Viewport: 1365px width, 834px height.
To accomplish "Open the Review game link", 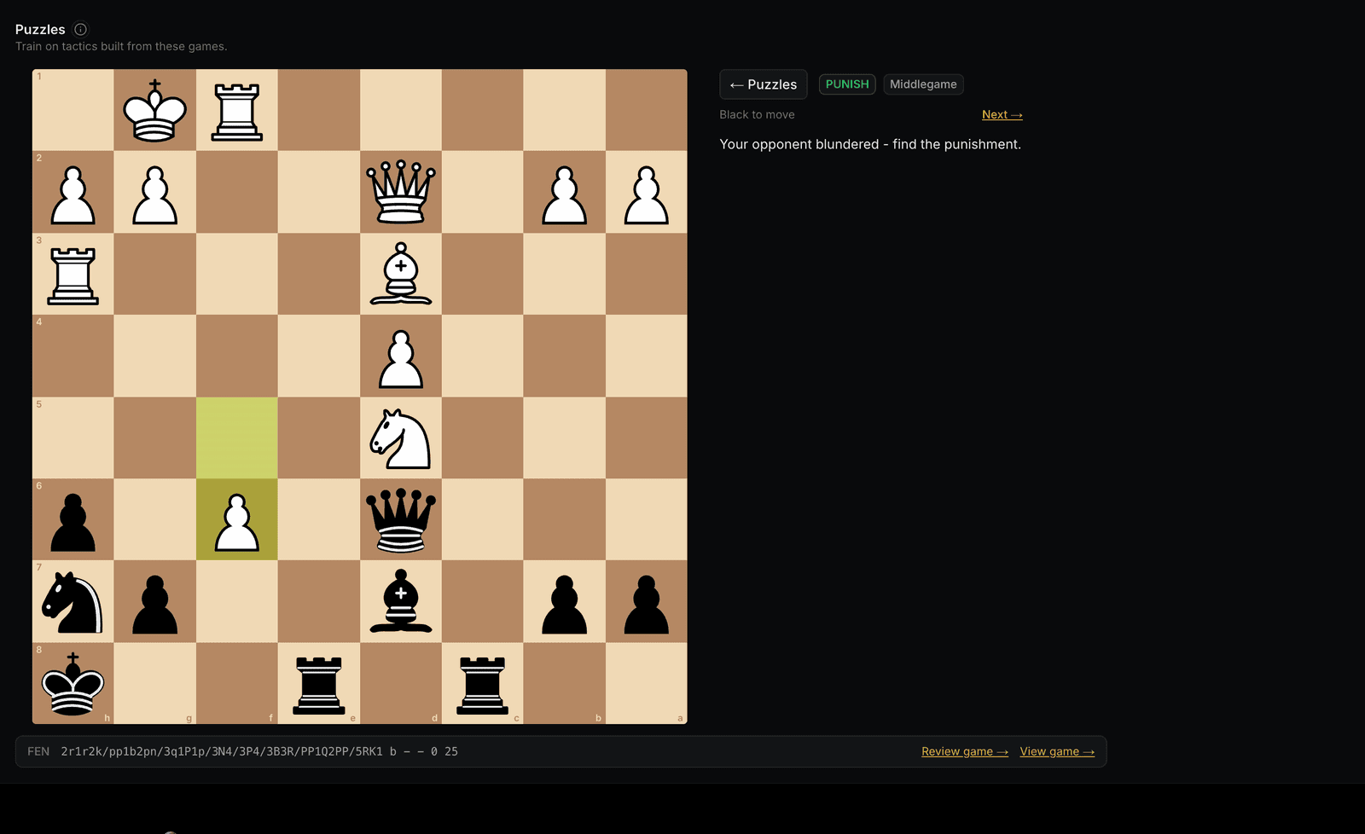I will (x=965, y=751).
